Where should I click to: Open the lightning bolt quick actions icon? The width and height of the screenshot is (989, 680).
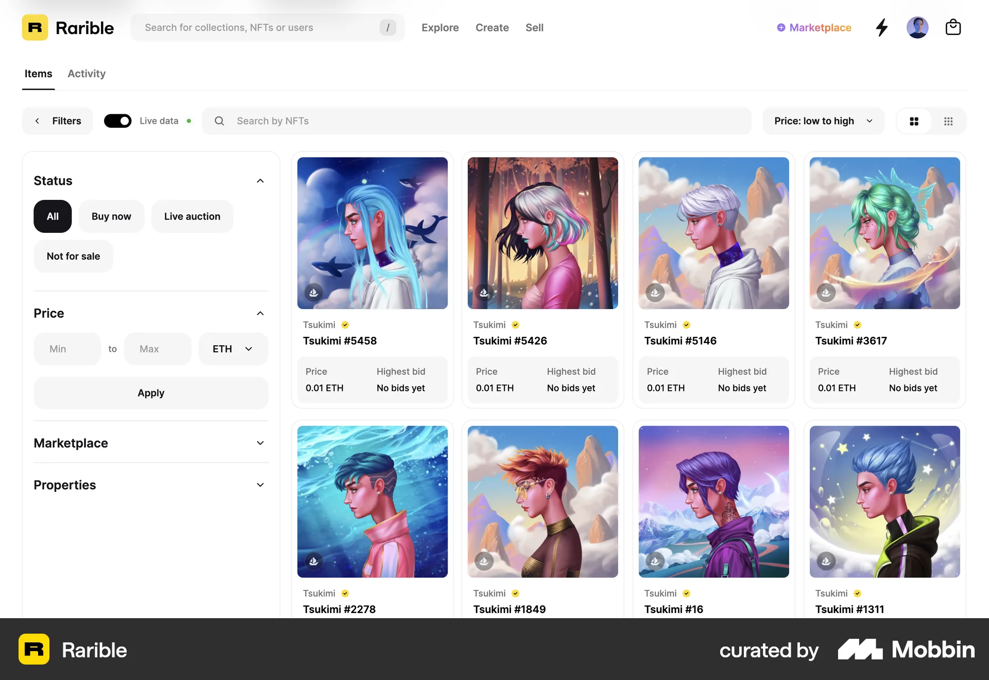[x=882, y=27]
